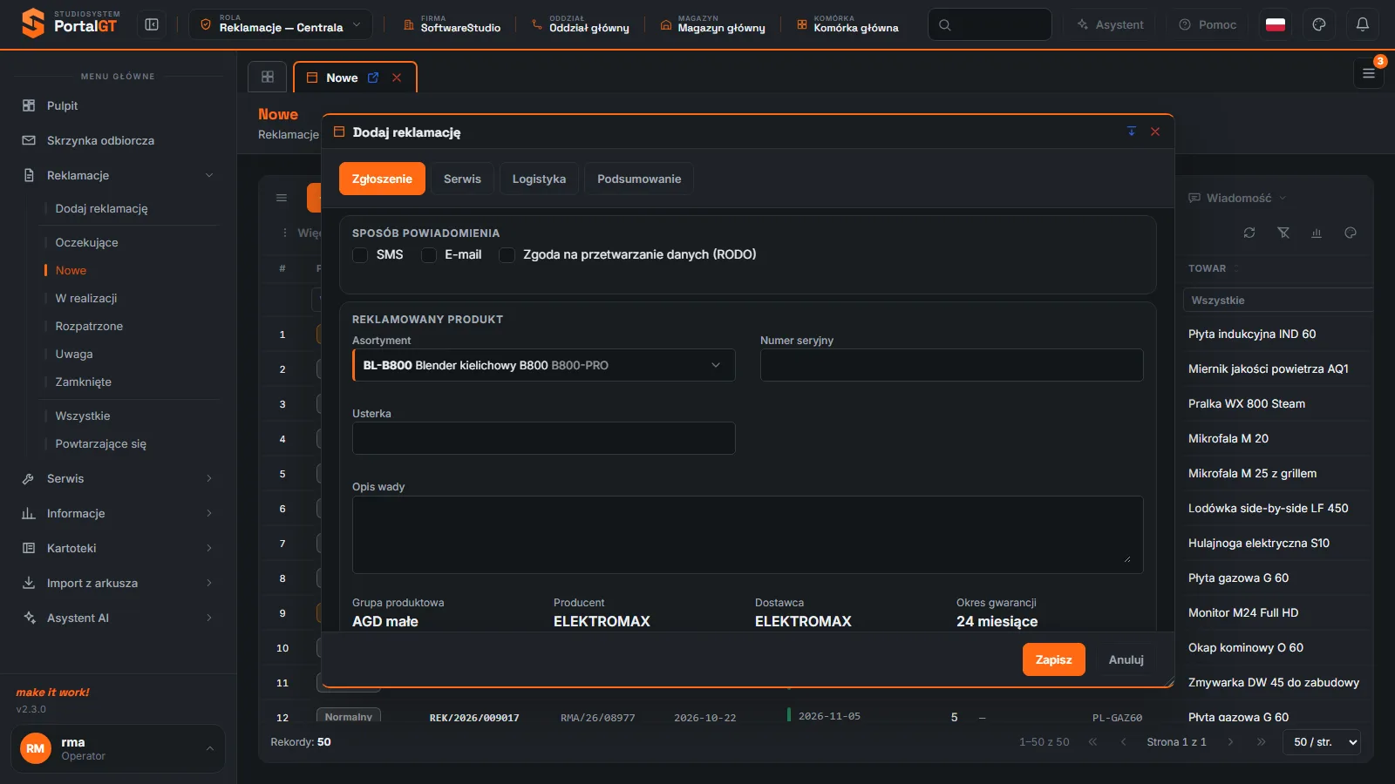
Task: Focus the Usterka input field
Action: tap(544, 438)
